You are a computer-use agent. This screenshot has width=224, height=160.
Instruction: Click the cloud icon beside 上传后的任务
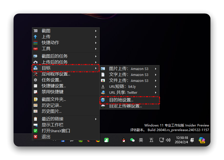pos(35,62)
